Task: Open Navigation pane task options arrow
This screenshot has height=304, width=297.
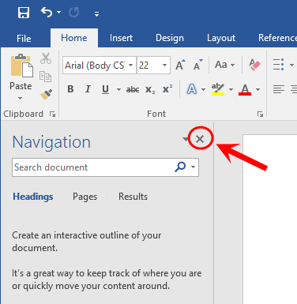Action: pyautogui.click(x=186, y=139)
